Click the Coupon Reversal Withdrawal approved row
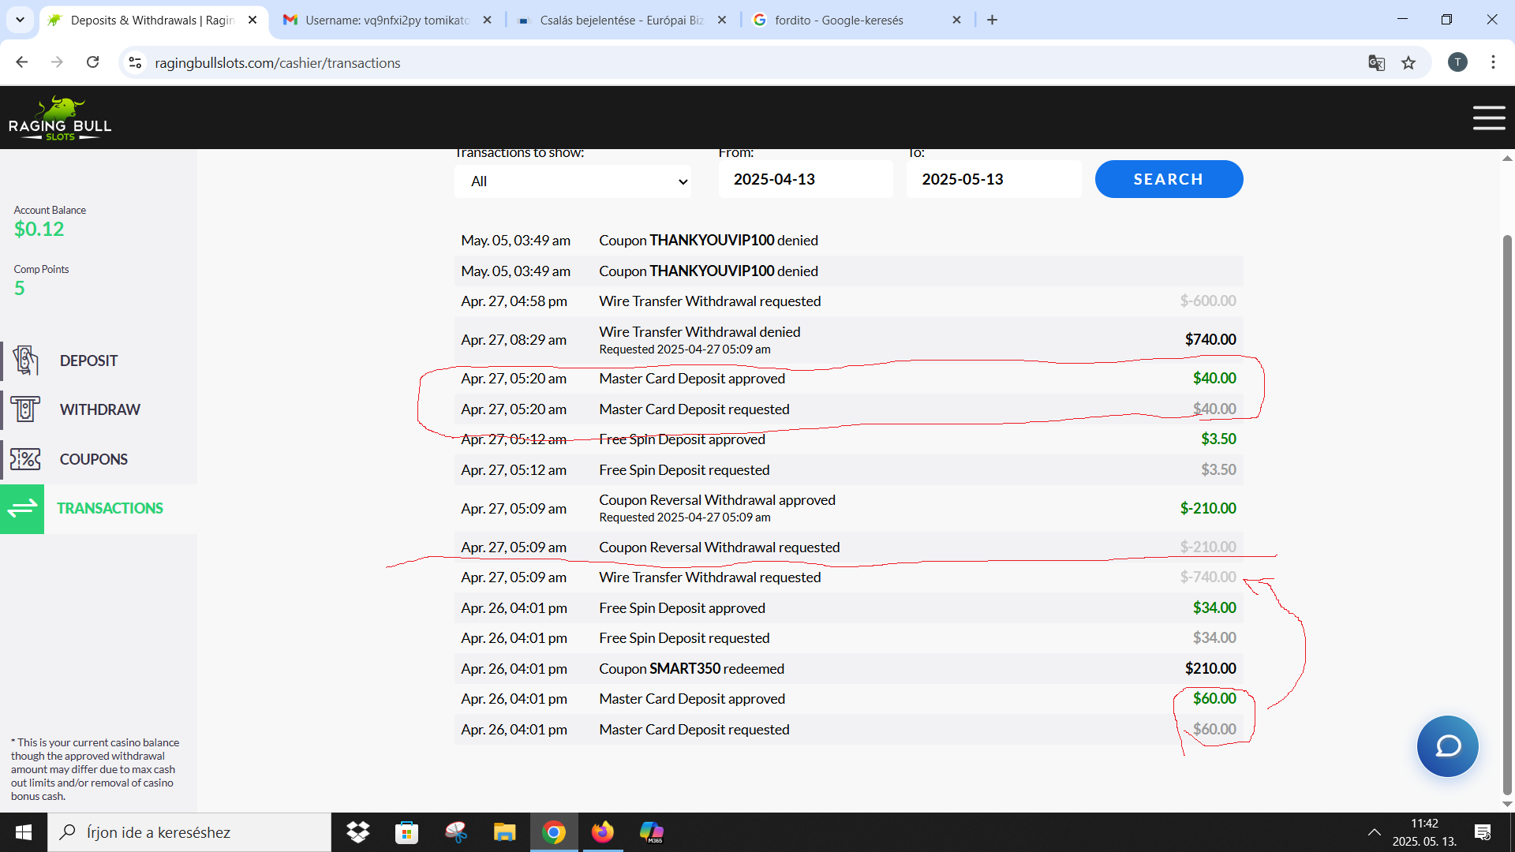The height and width of the screenshot is (852, 1515). pos(848,508)
